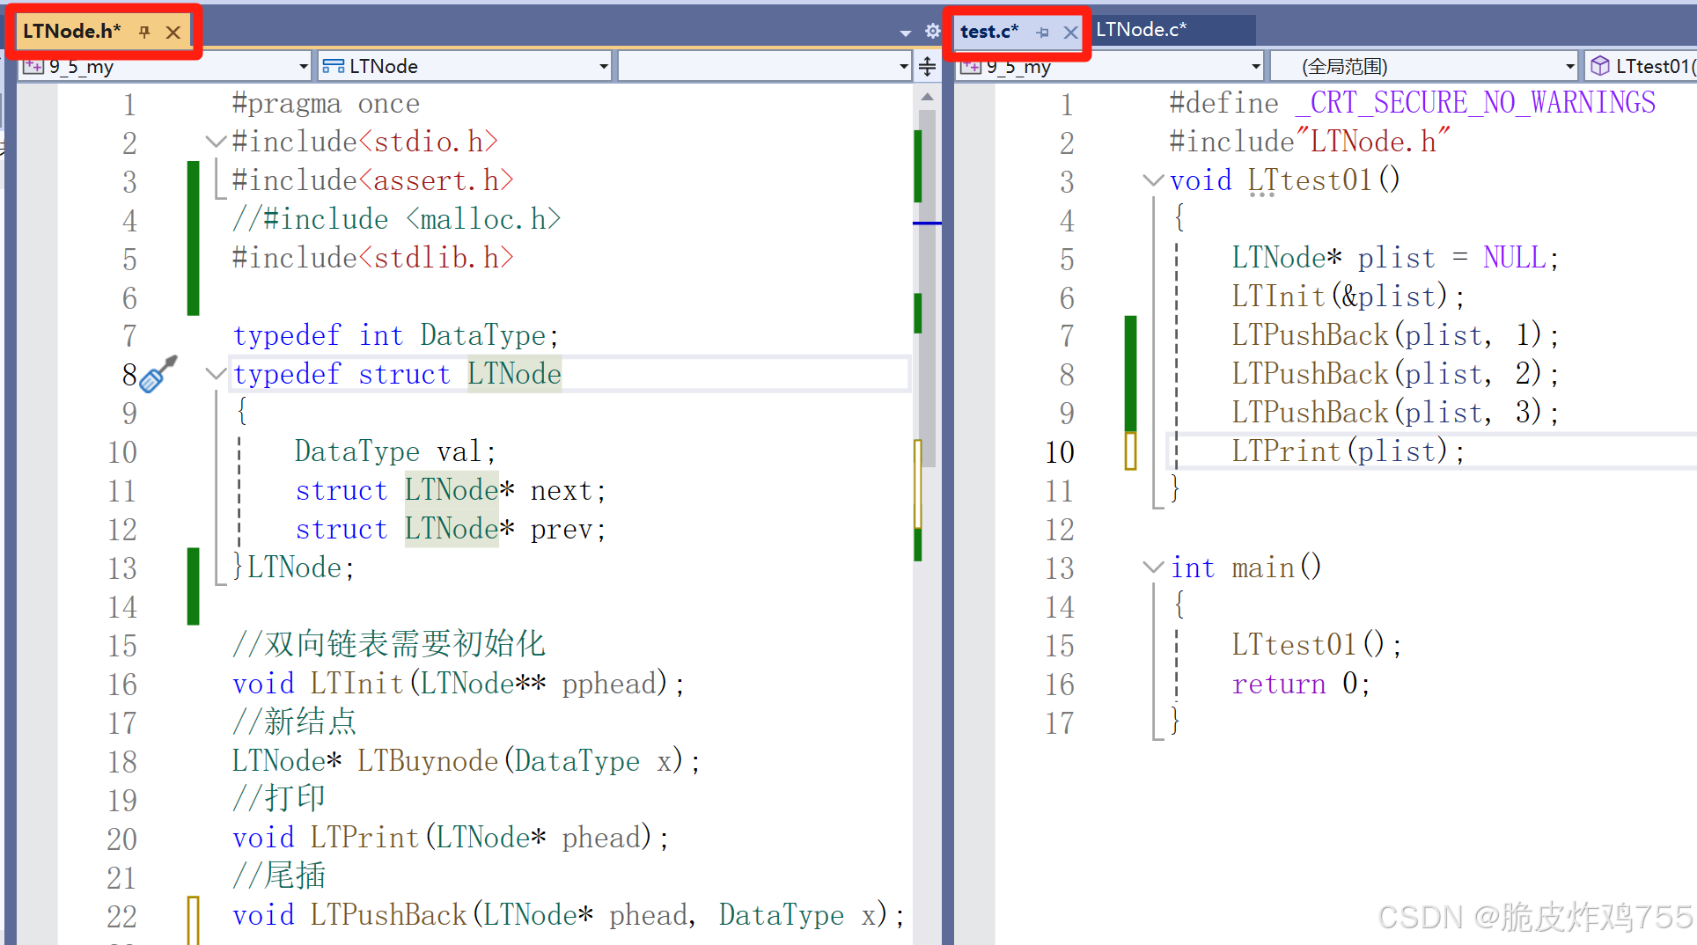Open the left pane tab overflow arrow
1697x945 pixels.
906,33
